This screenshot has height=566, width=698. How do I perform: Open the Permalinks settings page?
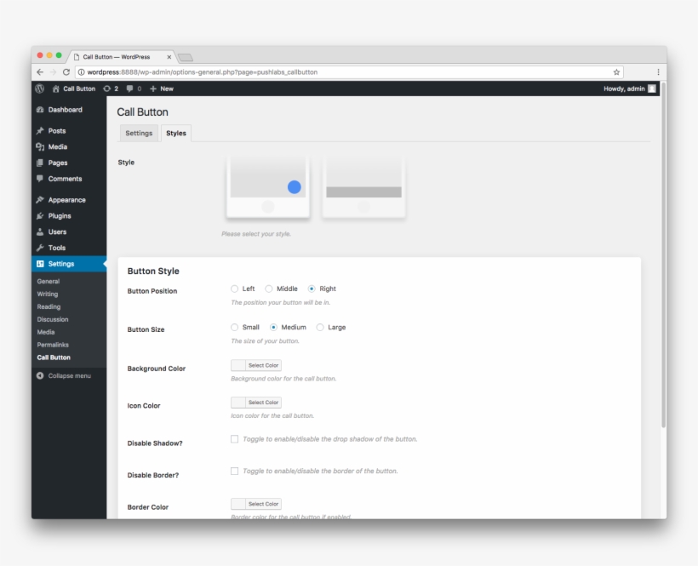click(54, 345)
